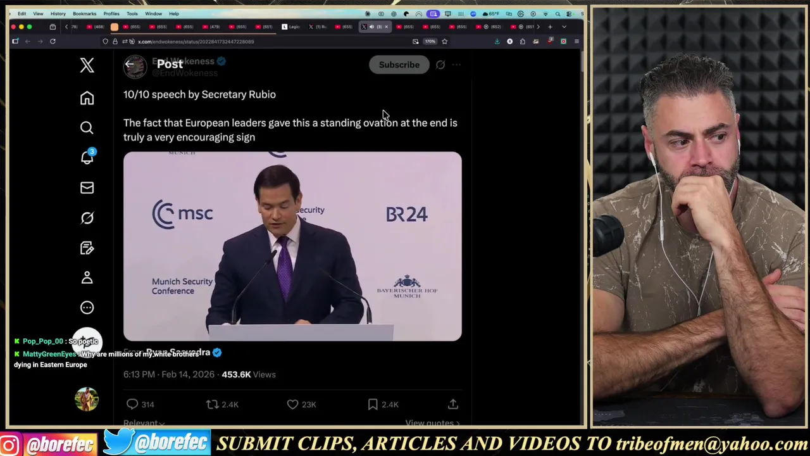This screenshot has width=810, height=456.
Task: Reload the page in browser toolbar
Action: point(53,41)
